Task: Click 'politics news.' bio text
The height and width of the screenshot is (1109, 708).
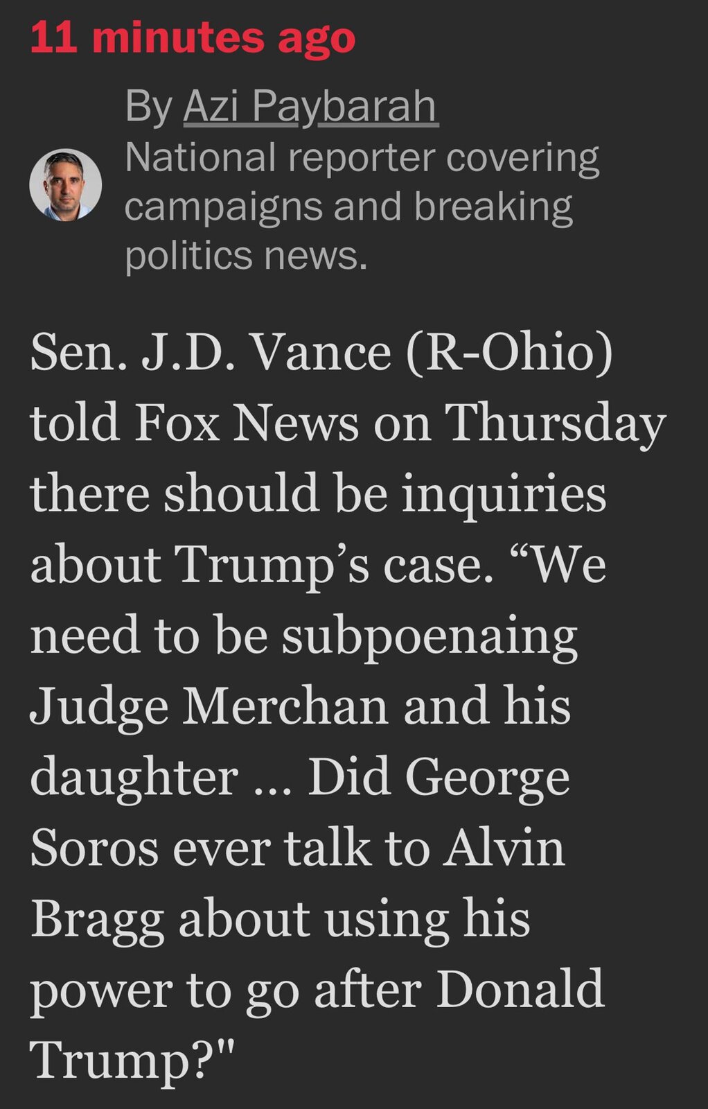Action: pyautogui.click(x=246, y=256)
